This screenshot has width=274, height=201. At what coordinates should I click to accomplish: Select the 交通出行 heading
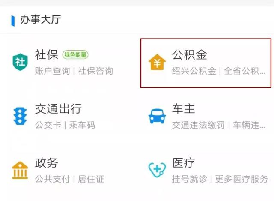tap(58, 108)
